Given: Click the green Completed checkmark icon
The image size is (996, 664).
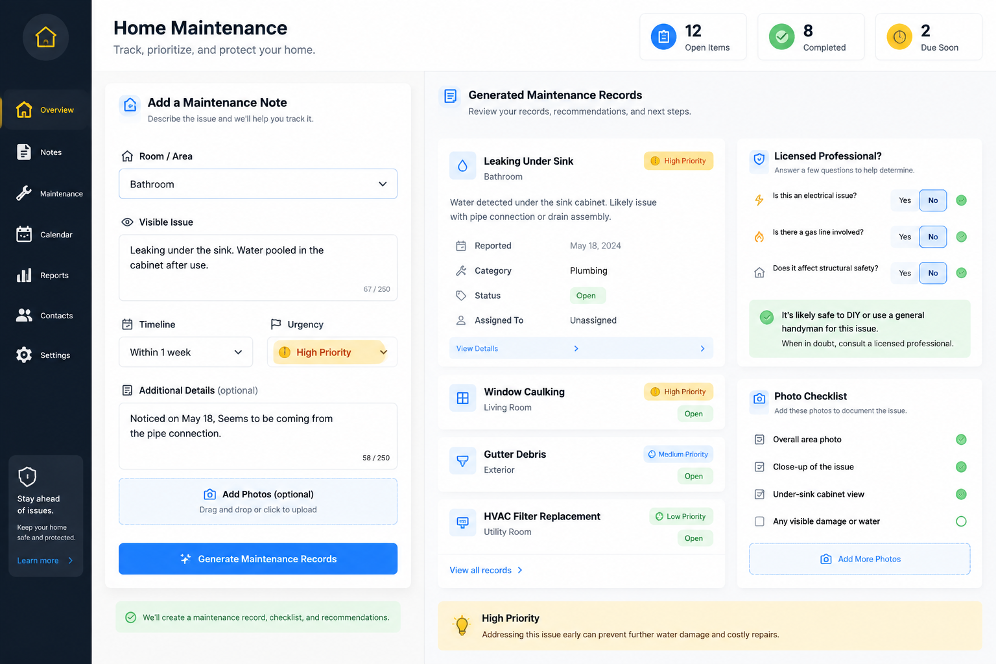Looking at the screenshot, I should 781,37.
